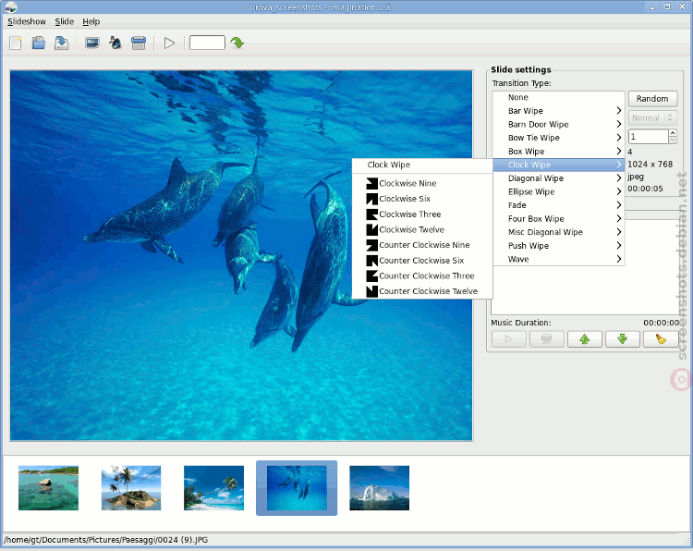Clear the music list with the broom icon
Image resolution: width=693 pixels, height=551 pixels.
point(661,339)
